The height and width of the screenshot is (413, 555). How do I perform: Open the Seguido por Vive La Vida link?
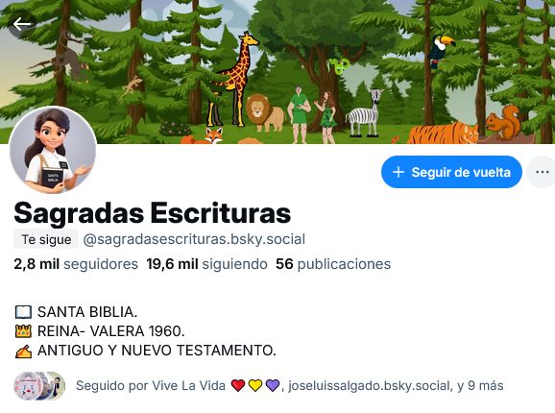tap(151, 385)
